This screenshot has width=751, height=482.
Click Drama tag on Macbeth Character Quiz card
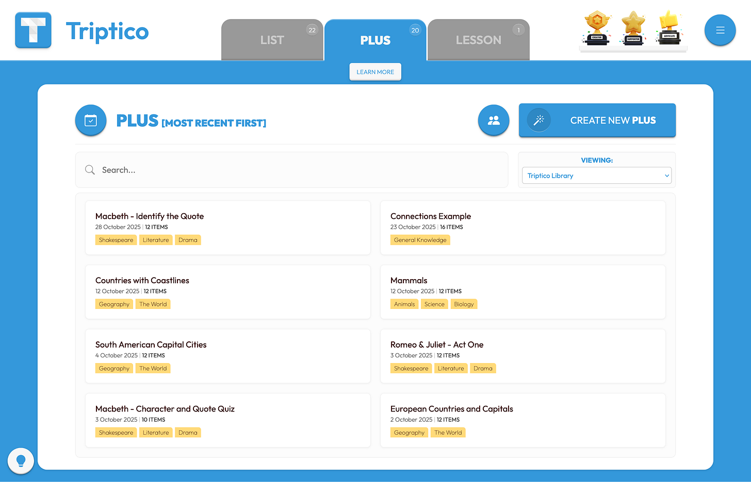pyautogui.click(x=188, y=433)
